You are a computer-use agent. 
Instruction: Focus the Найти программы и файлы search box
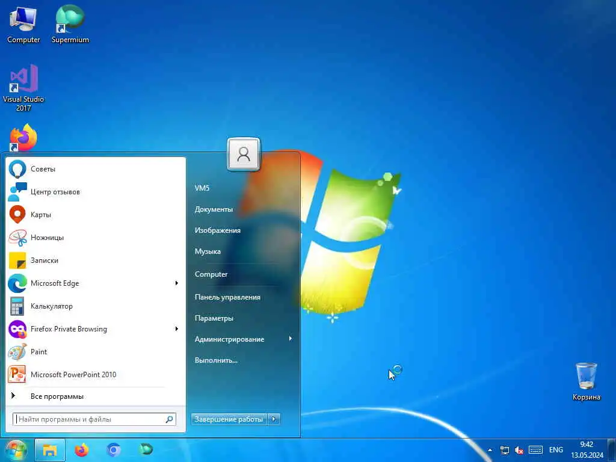[94, 419]
